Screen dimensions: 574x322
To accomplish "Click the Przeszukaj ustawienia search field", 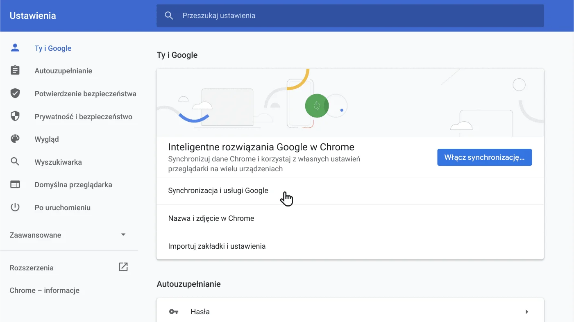I will pos(287,15).
